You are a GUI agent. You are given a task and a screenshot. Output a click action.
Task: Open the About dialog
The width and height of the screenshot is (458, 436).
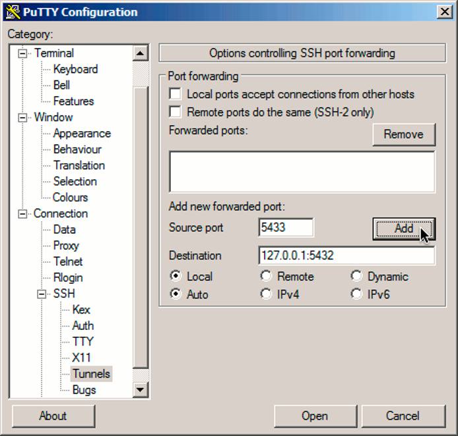pyautogui.click(x=53, y=416)
